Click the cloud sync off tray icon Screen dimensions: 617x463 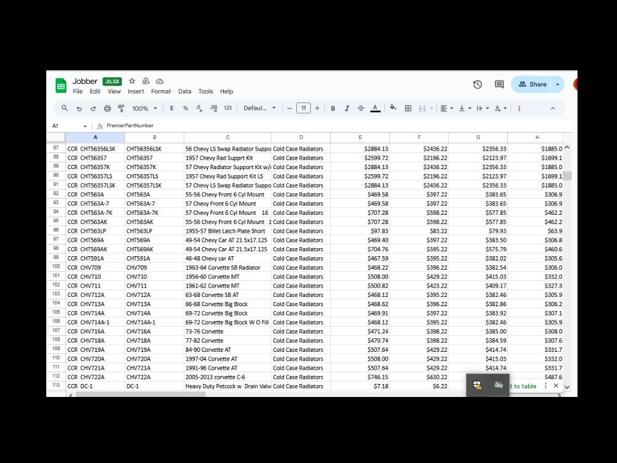(498, 385)
